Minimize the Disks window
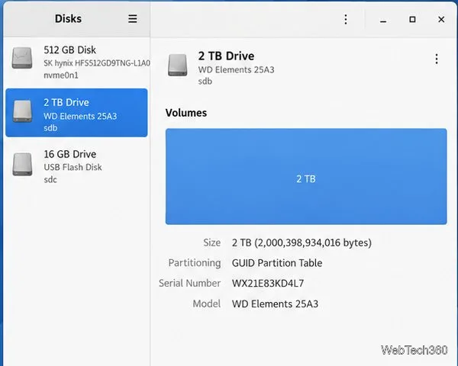This screenshot has width=458, height=366. pos(383,20)
